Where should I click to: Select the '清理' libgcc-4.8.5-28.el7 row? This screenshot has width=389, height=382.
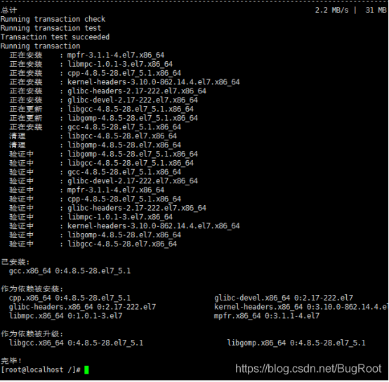[93, 136]
